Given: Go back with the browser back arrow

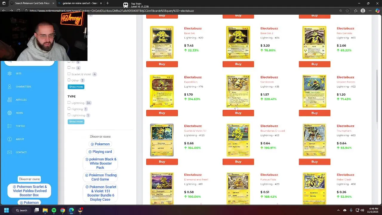Looking at the screenshot, I should (4, 11).
